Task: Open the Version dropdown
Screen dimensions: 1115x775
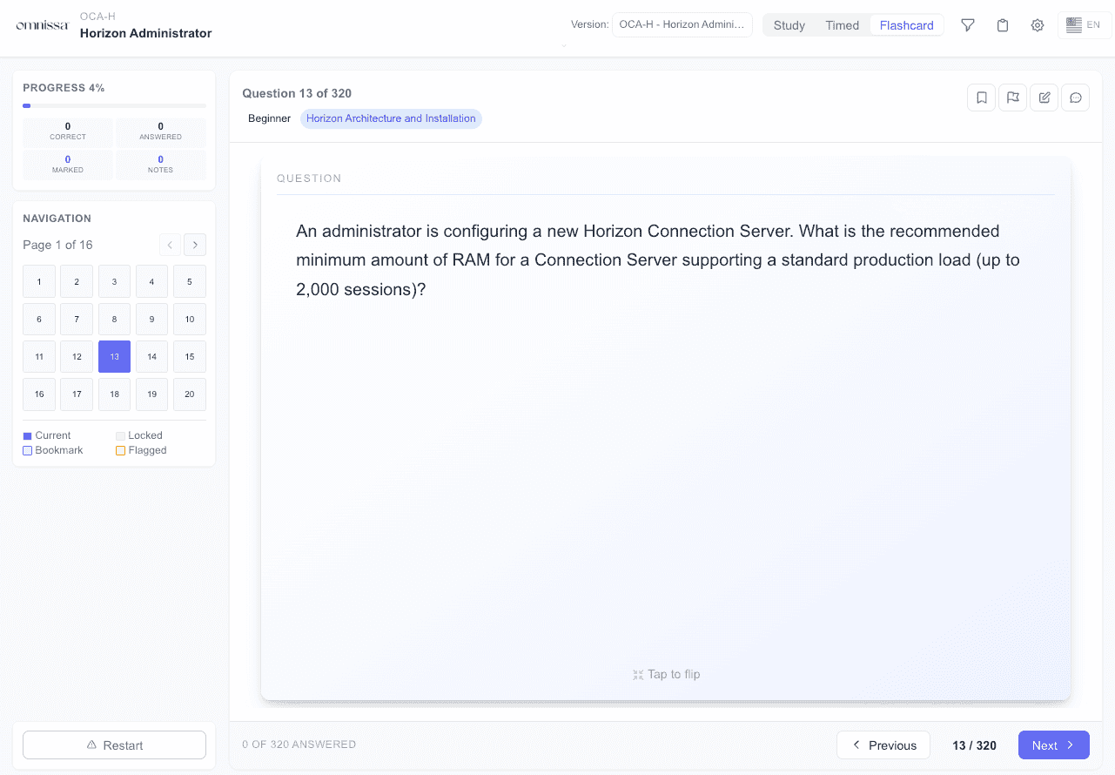Action: pos(682,24)
